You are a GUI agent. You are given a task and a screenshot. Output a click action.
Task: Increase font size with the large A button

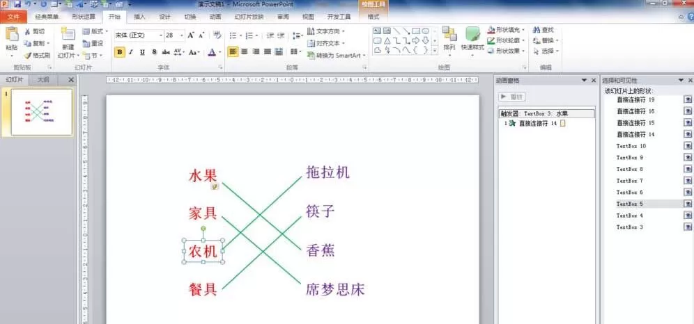tap(191, 35)
